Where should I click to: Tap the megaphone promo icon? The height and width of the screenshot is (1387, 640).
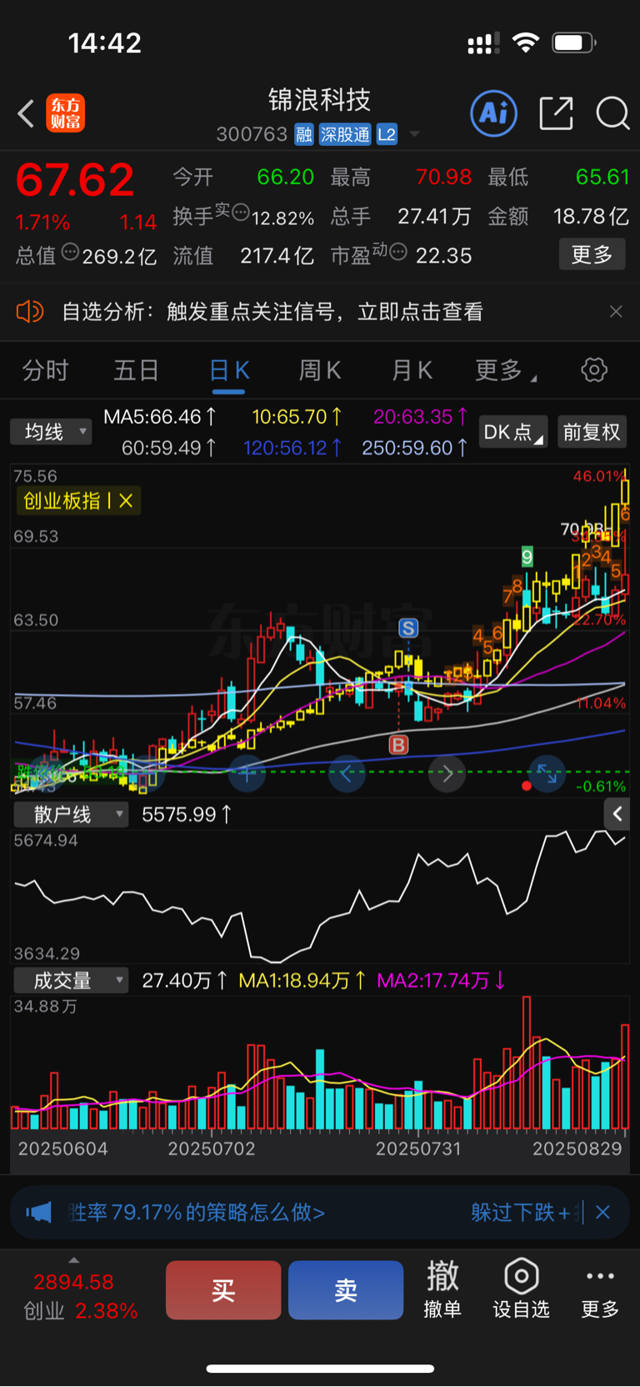point(39,1213)
